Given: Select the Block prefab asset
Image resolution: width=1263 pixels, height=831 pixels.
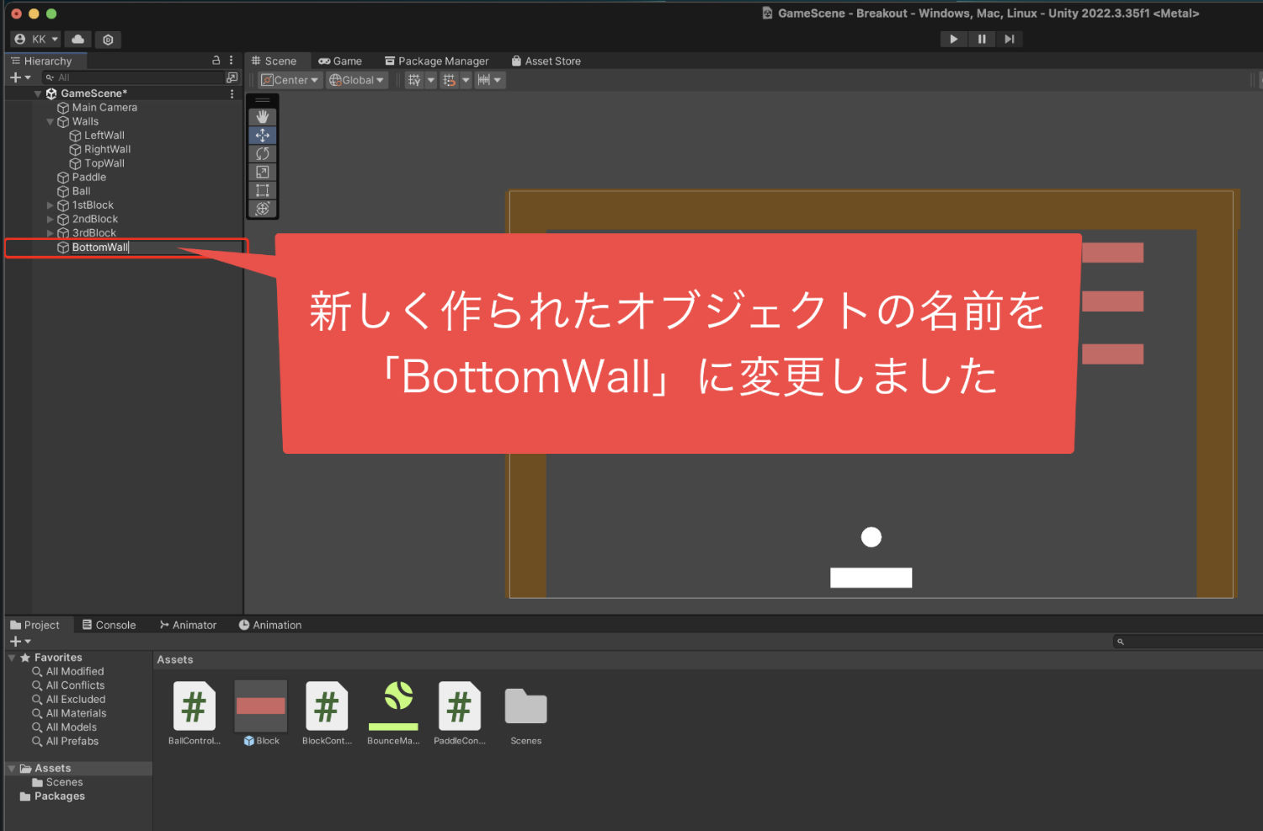Looking at the screenshot, I should [x=261, y=713].
